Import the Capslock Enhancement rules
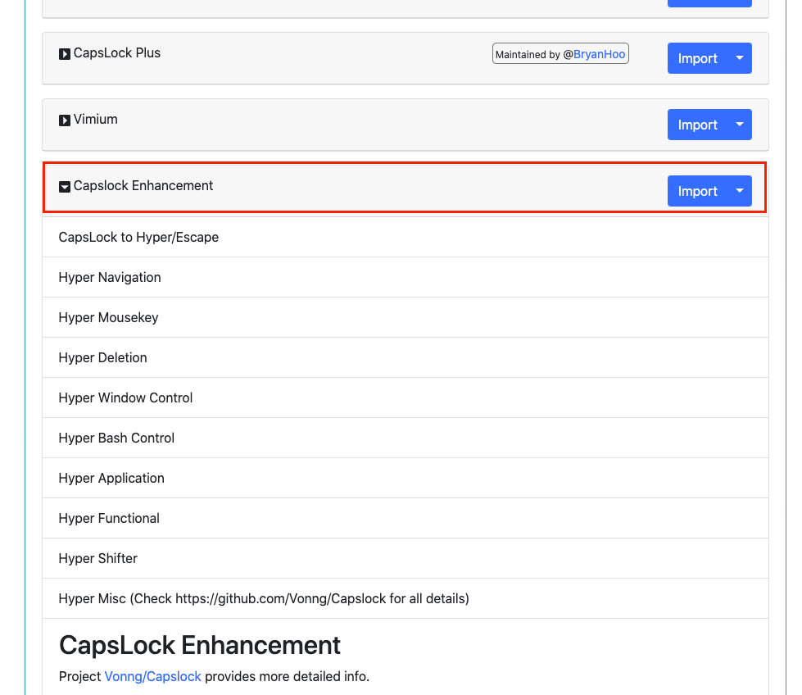This screenshot has height=695, width=802. [x=698, y=191]
